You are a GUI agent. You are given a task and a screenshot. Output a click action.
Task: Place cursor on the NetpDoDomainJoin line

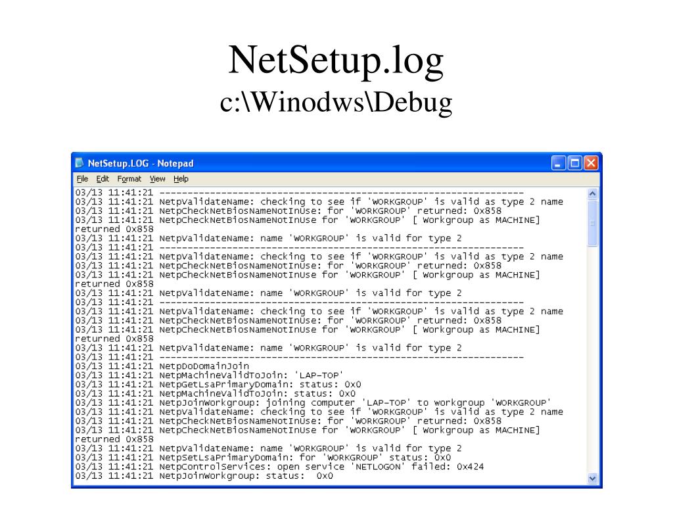(162, 366)
